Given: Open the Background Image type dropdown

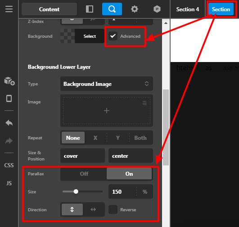Looking at the screenshot, I should click(107, 84).
